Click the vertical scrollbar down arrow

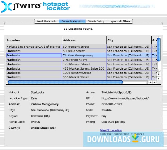point(159,78)
